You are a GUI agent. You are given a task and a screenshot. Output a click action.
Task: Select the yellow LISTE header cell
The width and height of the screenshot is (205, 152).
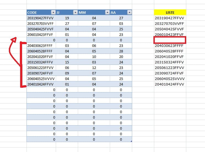pyautogui.click(x=170, y=12)
